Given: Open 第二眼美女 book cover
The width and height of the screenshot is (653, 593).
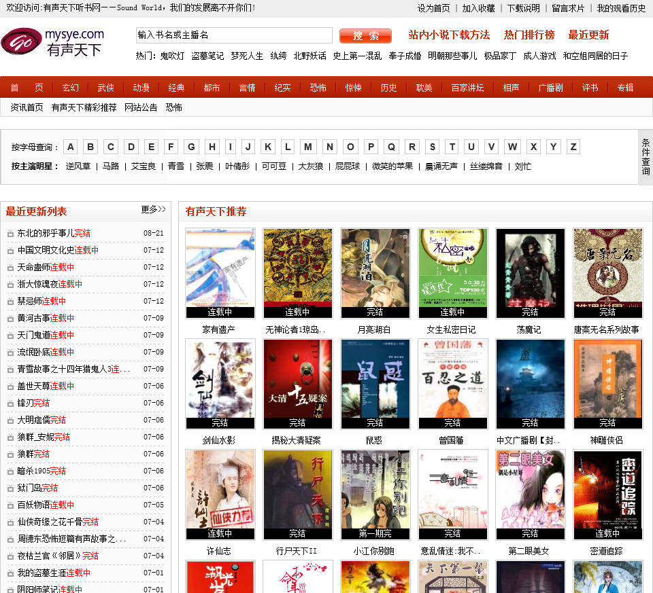Looking at the screenshot, I should (x=530, y=495).
